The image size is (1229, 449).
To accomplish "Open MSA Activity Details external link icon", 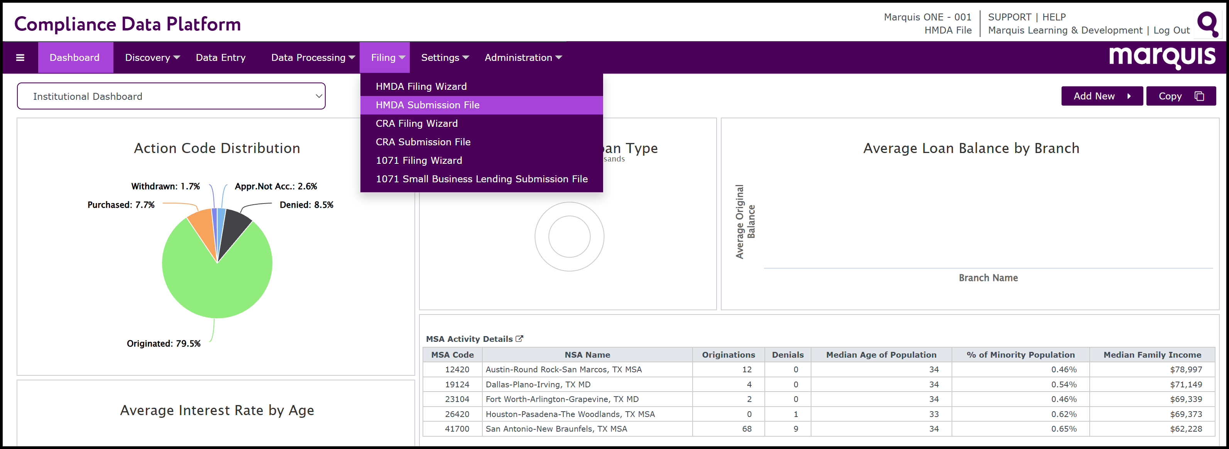I will pos(519,339).
